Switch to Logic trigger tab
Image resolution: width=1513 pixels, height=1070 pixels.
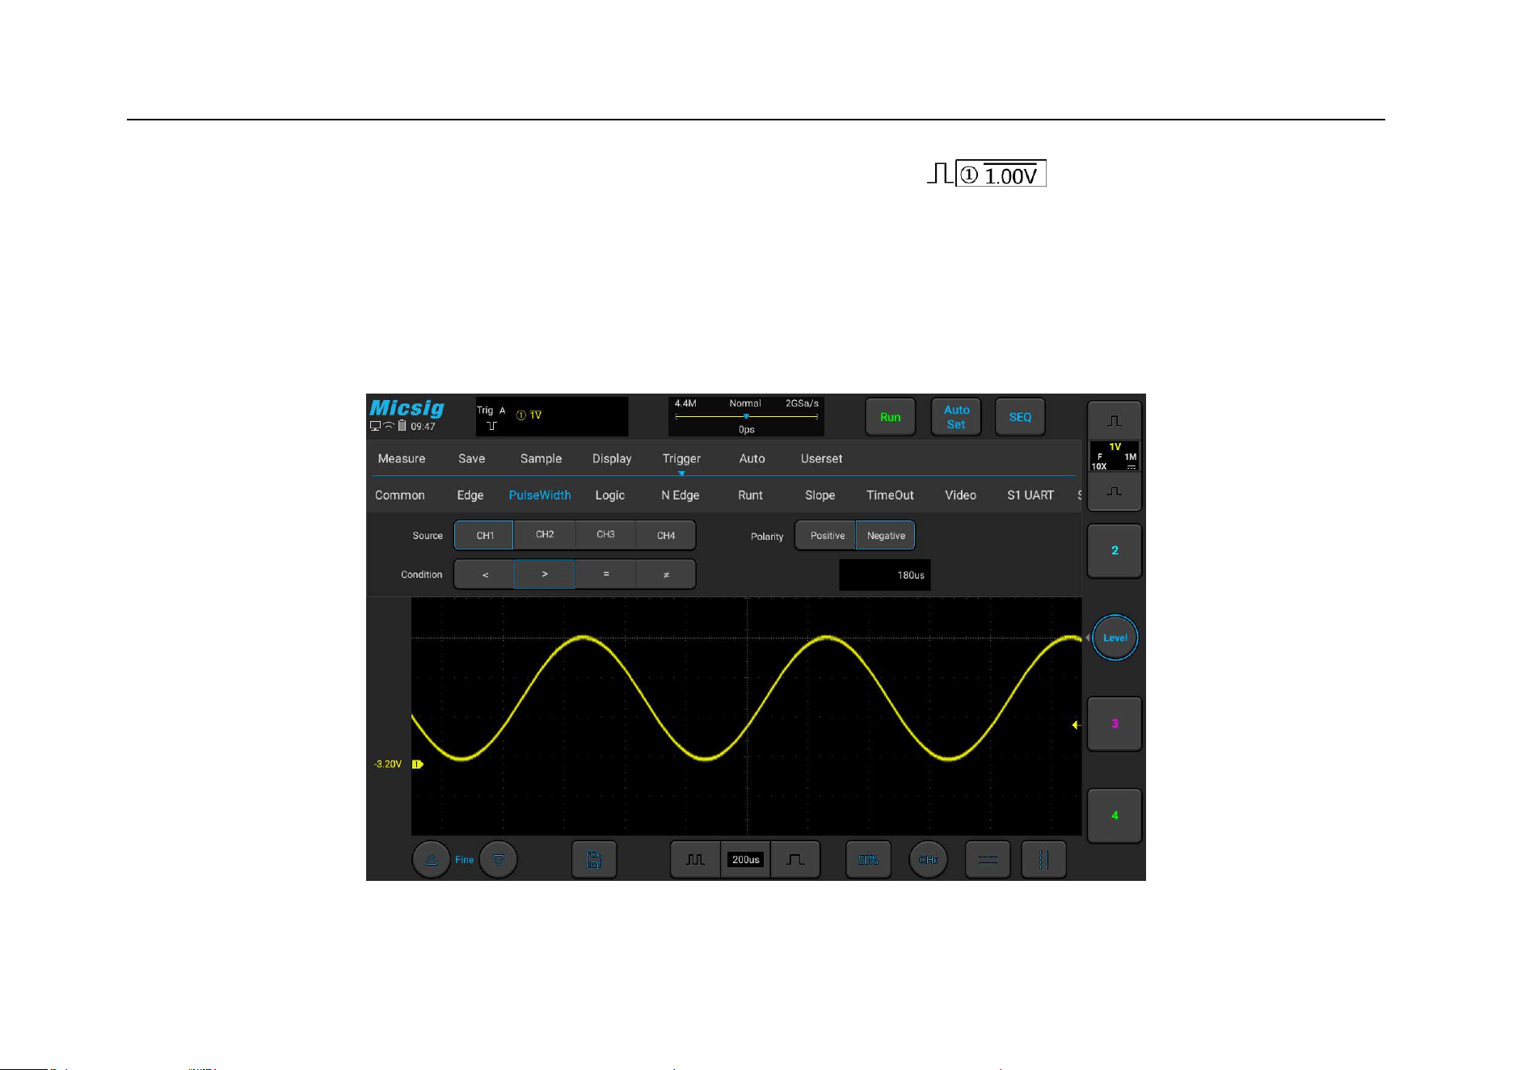coord(610,495)
